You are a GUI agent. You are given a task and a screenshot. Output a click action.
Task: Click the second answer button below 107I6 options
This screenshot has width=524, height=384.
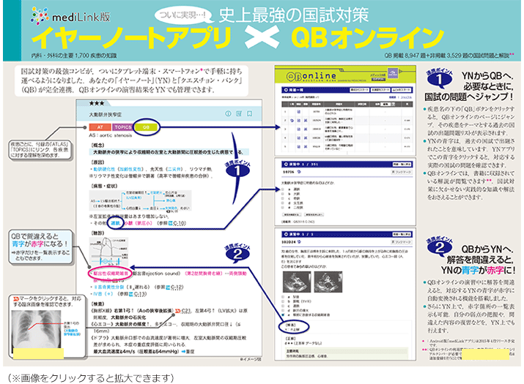click(x=314, y=214)
